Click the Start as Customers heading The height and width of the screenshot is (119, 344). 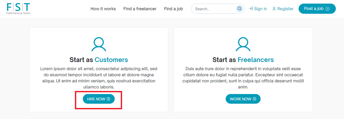point(99,60)
